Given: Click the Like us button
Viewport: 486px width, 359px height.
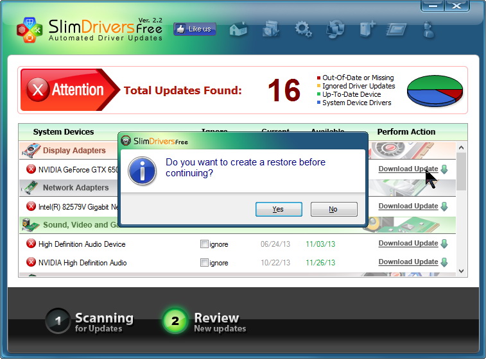Looking at the screenshot, I should [195, 29].
